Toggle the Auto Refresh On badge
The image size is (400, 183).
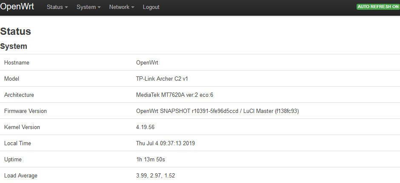(378, 7)
